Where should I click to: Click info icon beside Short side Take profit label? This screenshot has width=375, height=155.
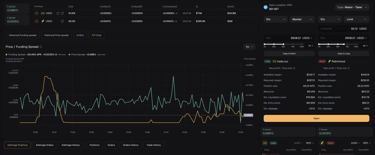coord(348,68)
